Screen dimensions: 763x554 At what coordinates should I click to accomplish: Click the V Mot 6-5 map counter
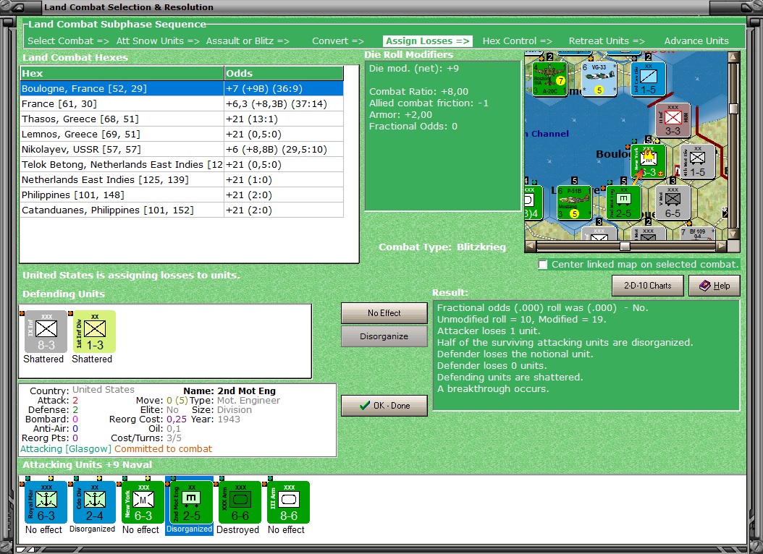673,203
